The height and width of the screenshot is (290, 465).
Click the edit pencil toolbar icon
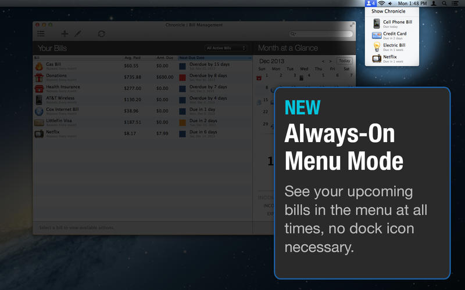tap(78, 34)
